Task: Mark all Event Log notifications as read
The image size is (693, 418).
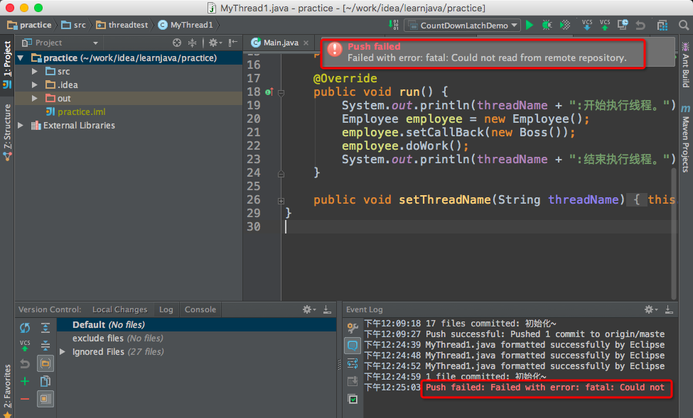Action: [353, 399]
